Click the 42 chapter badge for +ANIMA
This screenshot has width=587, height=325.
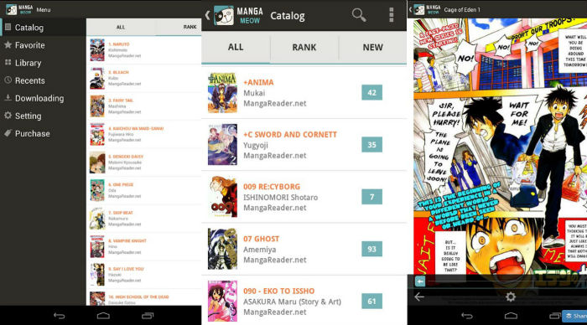[371, 92]
